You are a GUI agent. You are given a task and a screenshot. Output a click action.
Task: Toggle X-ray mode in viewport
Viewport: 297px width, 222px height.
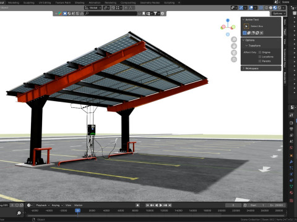coord(261,8)
